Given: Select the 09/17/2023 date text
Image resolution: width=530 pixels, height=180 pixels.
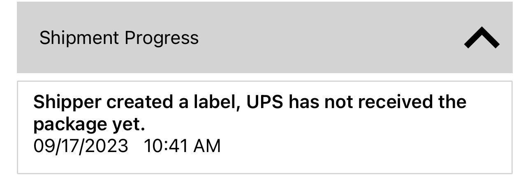Looking at the screenshot, I should 81,146.
